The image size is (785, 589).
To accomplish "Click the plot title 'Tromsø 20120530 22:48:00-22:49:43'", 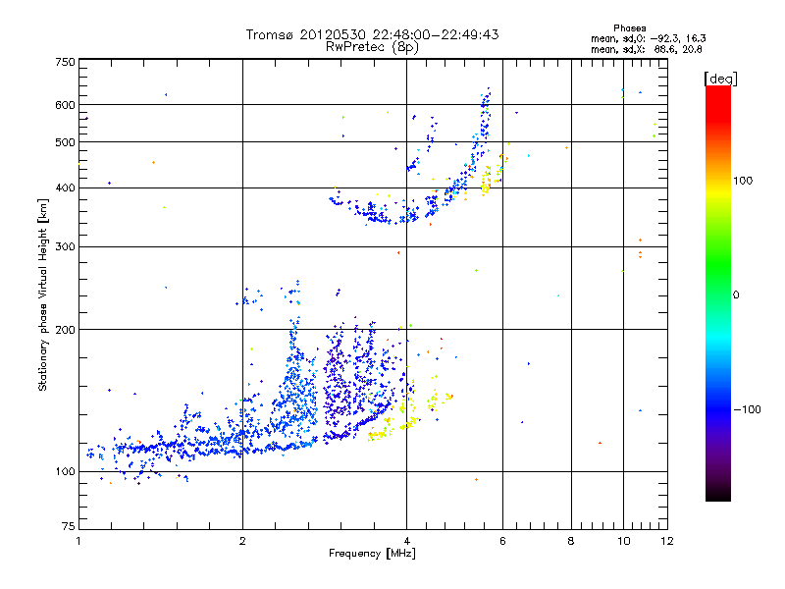I will click(x=372, y=34).
